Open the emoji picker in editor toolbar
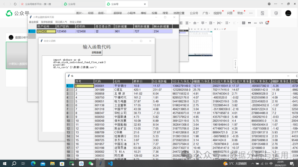This screenshot has width=298, height=167. click(267, 23)
